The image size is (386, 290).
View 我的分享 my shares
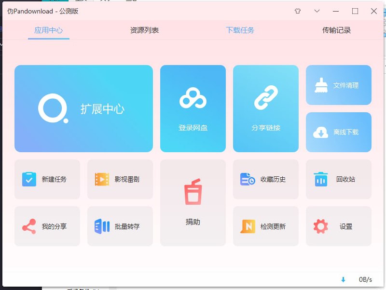coord(47,226)
